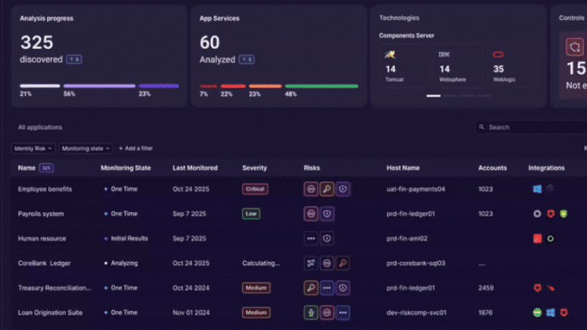Click the Critical severity badge

(255, 189)
